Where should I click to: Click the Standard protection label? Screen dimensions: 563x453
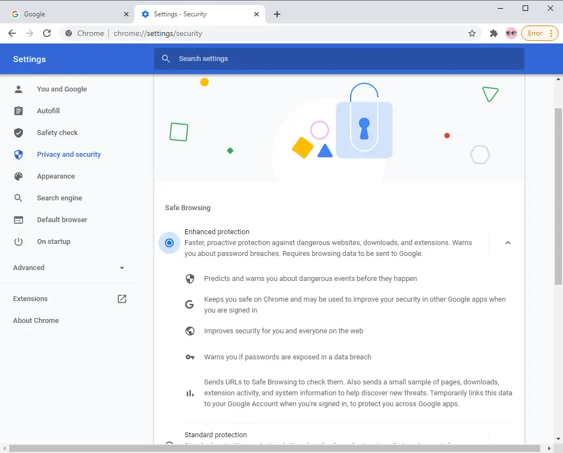coord(216,434)
